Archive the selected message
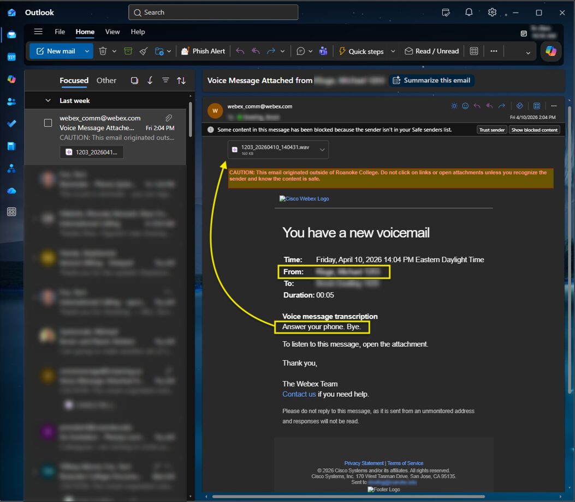 [x=128, y=51]
